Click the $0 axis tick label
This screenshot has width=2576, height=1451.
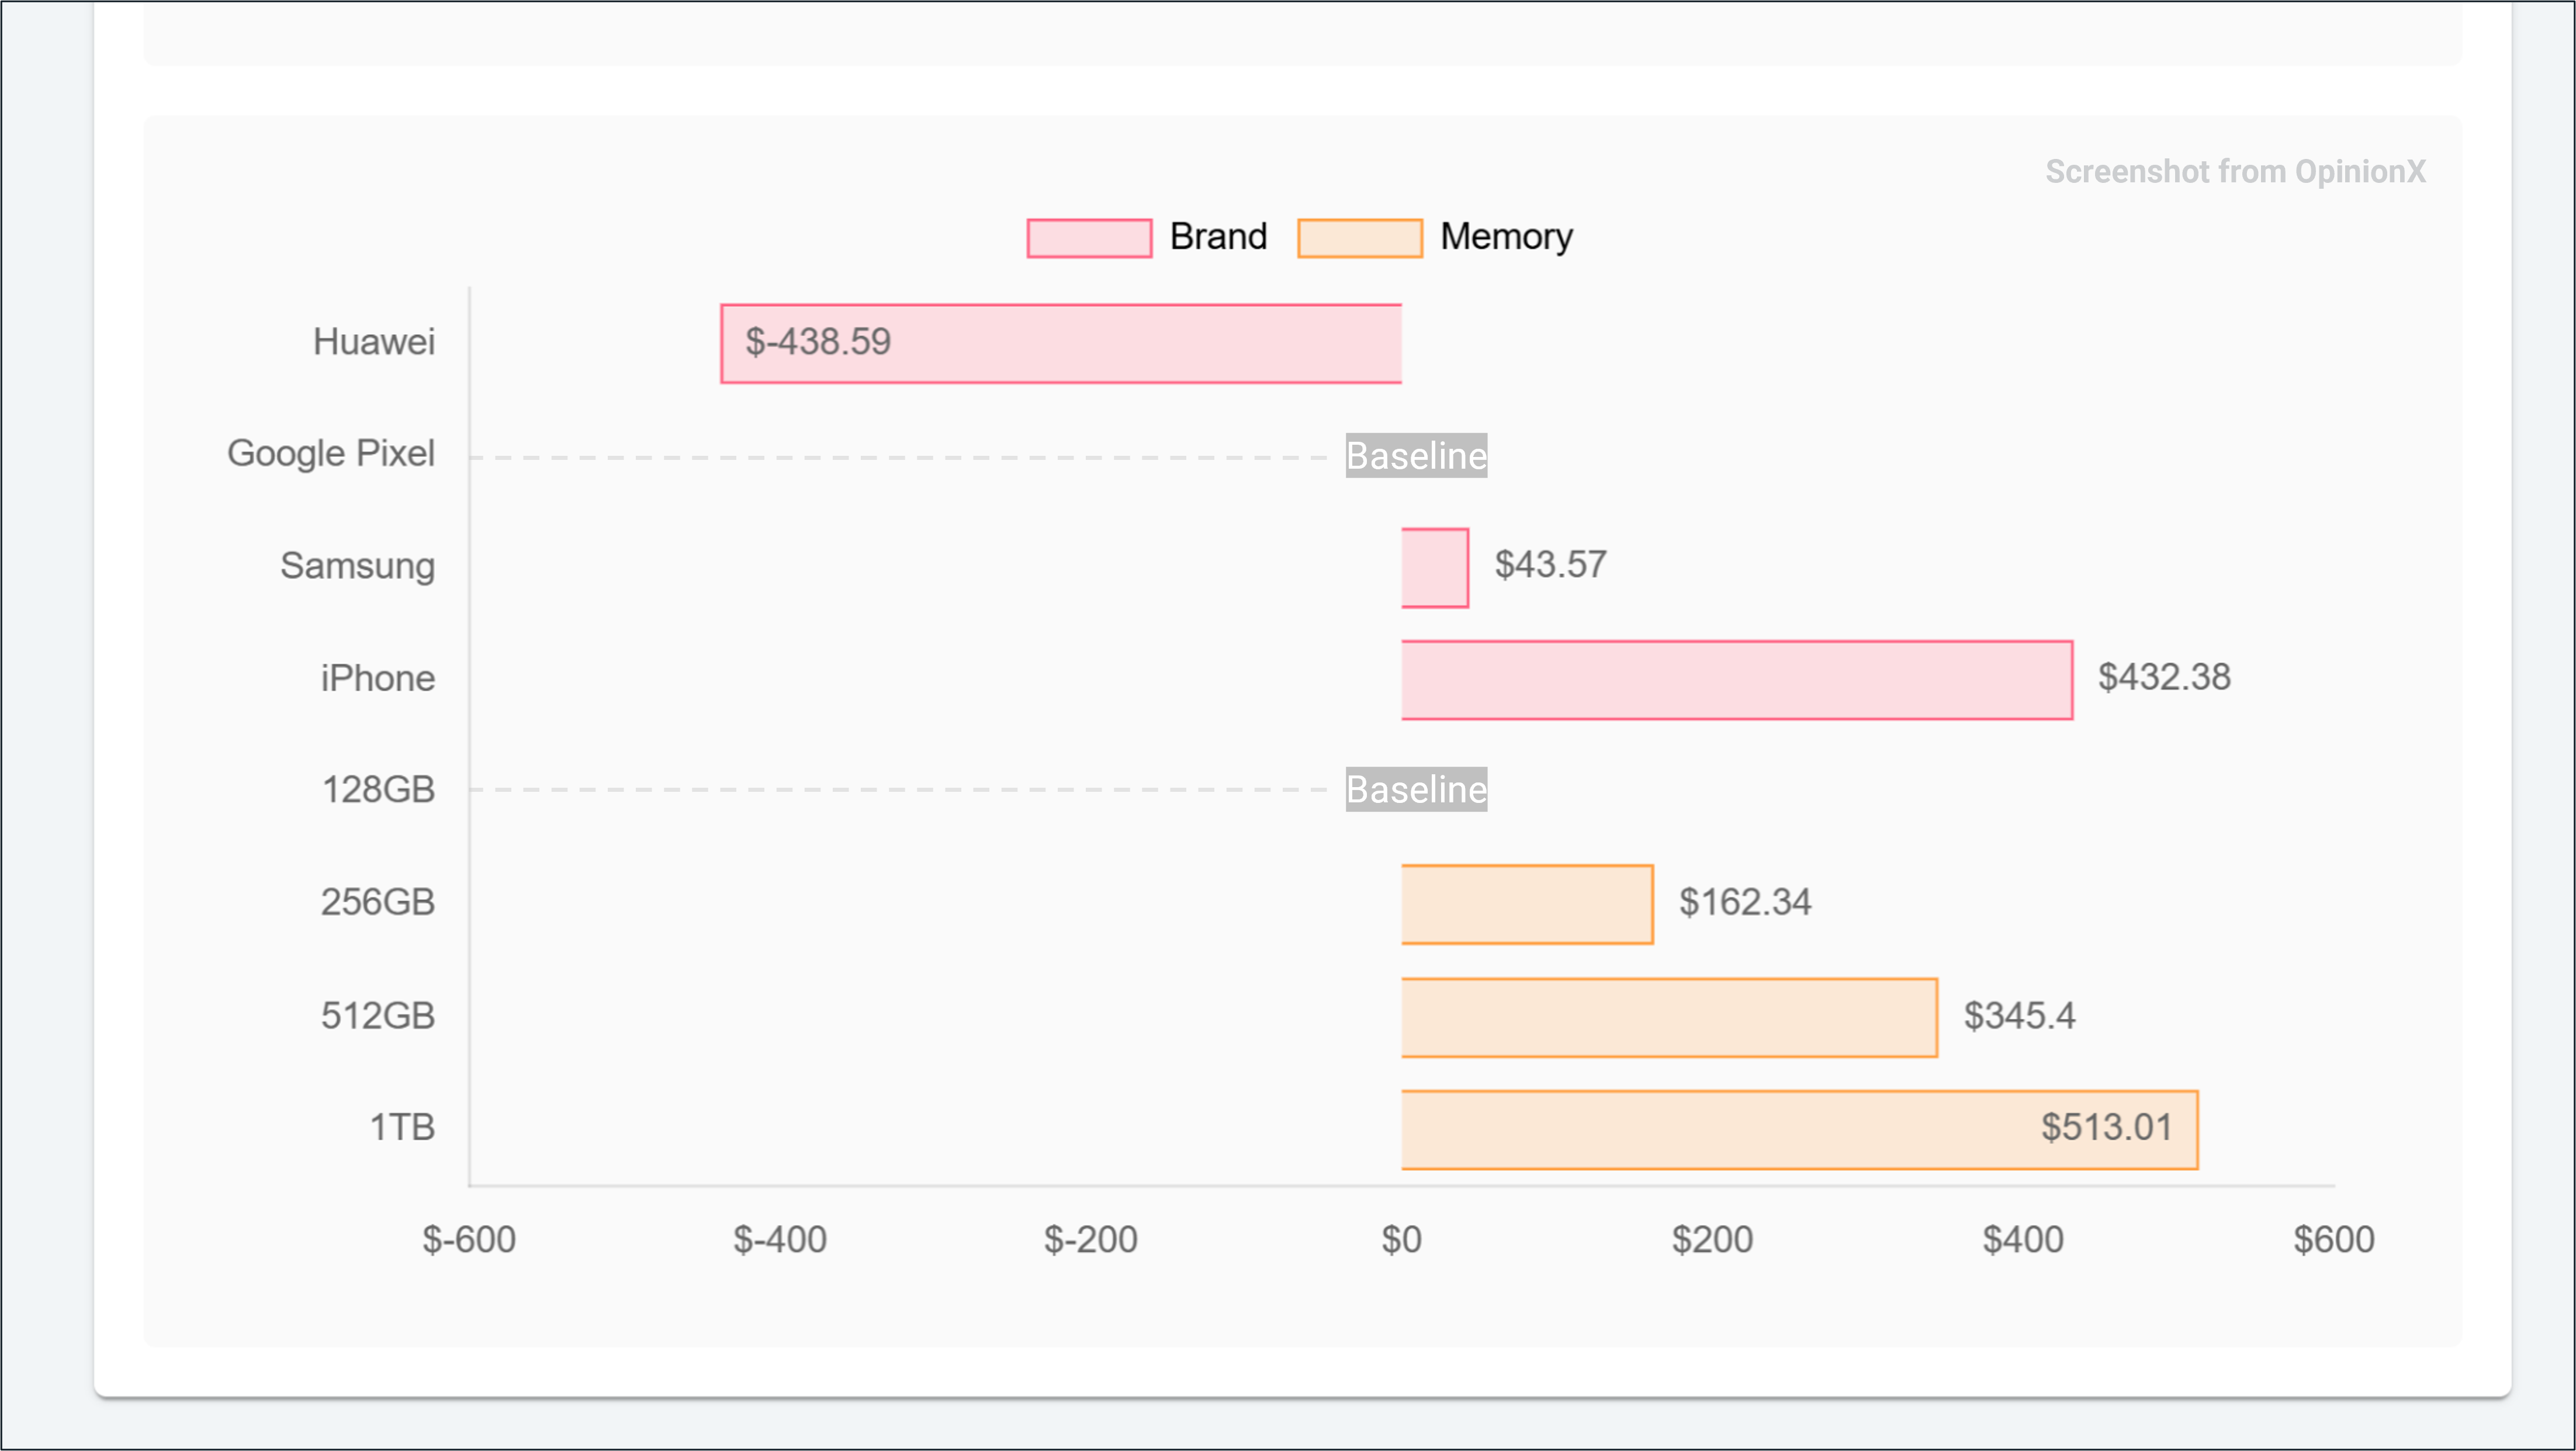(1402, 1240)
